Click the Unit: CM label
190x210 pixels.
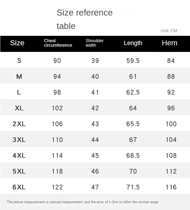[169, 31]
